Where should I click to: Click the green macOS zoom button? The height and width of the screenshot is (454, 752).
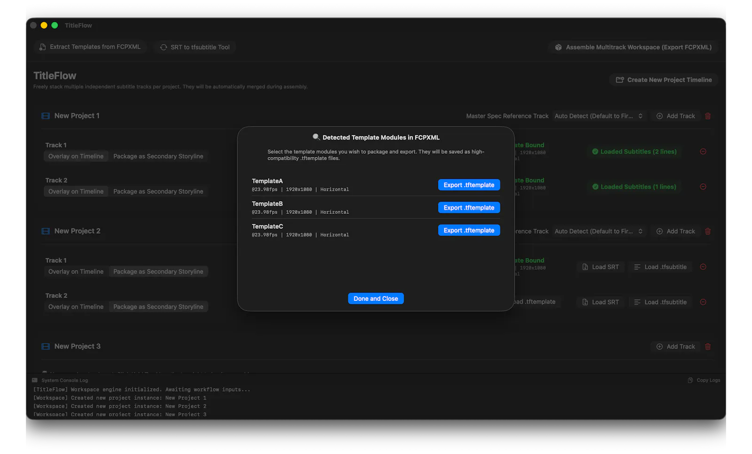[55, 25]
